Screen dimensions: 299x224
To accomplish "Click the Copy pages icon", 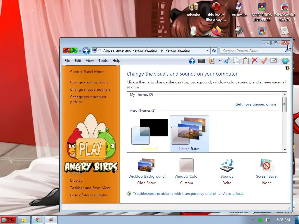I will [x=236, y=61].
